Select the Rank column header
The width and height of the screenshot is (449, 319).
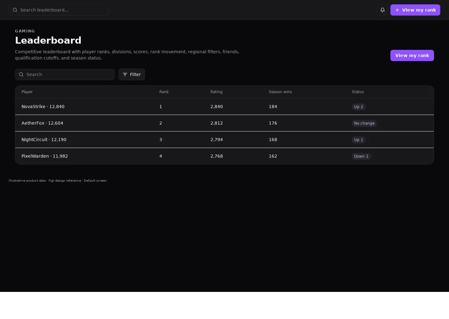pyautogui.click(x=164, y=92)
